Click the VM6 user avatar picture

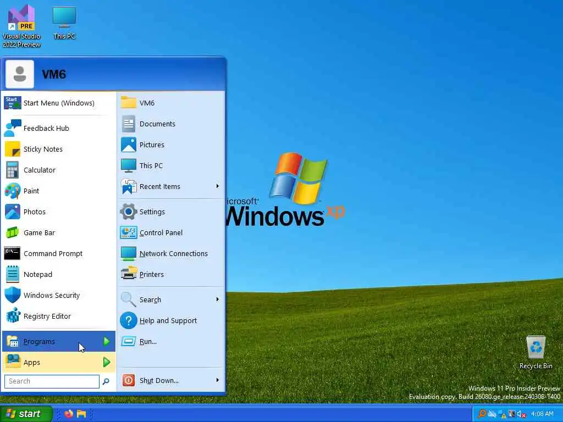(20, 74)
